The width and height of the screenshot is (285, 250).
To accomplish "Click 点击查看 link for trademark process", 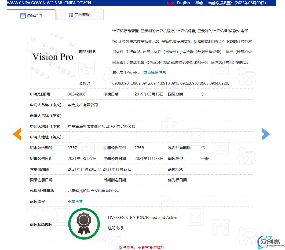I will coord(75,201).
